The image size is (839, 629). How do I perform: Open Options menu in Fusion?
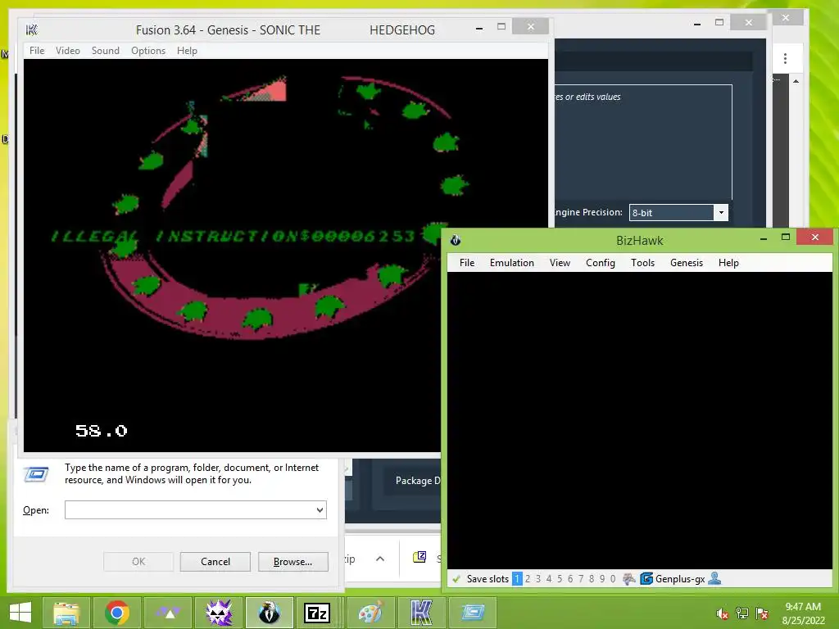[148, 50]
